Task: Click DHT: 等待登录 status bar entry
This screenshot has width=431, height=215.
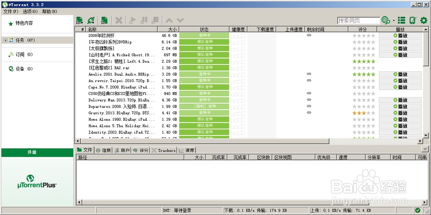Action: (x=192, y=211)
